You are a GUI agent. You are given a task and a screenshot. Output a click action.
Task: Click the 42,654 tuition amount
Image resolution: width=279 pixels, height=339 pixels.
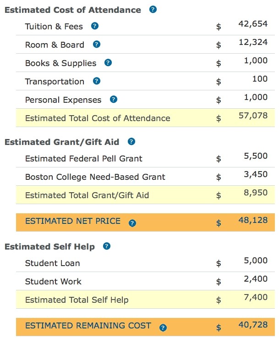click(253, 24)
